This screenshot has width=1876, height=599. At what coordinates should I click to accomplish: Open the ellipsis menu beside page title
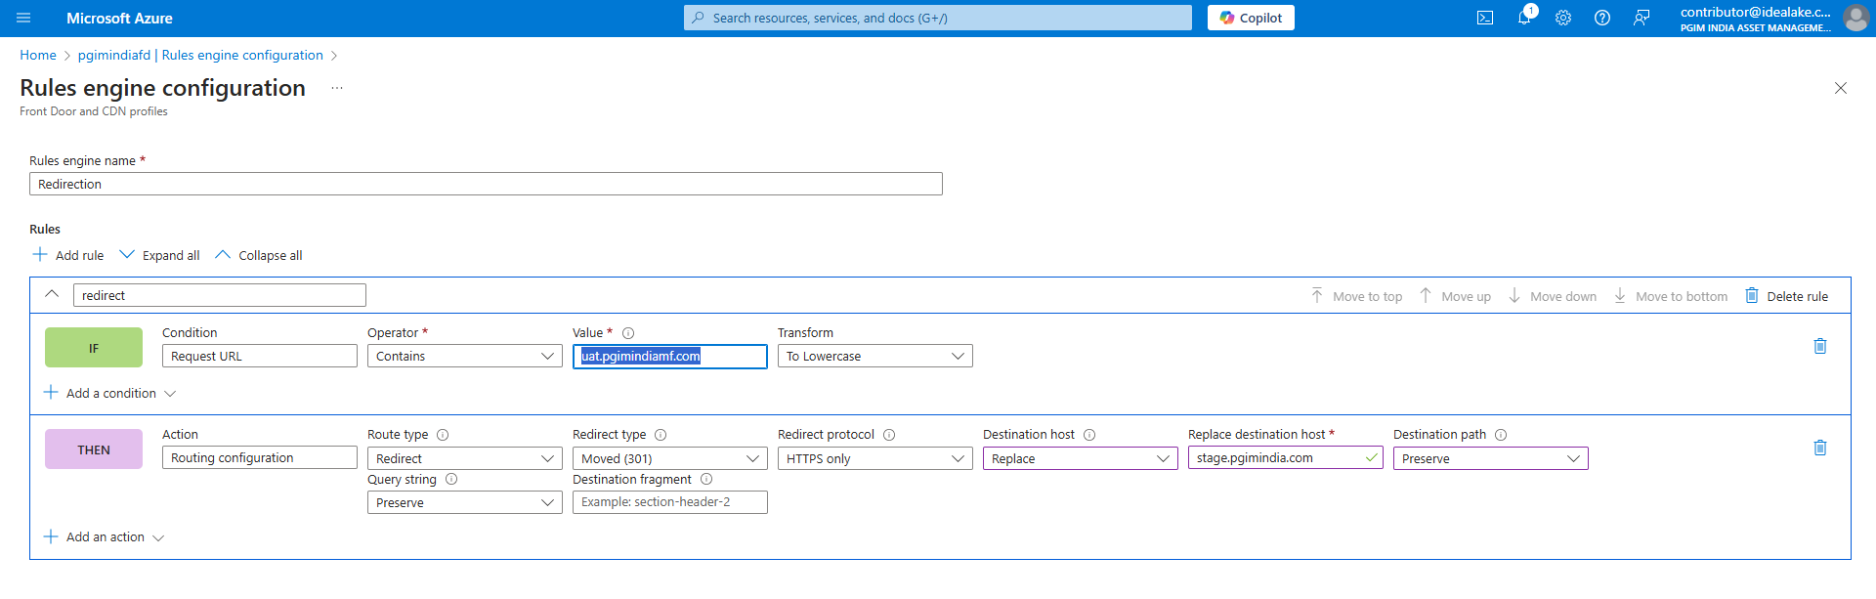[337, 88]
